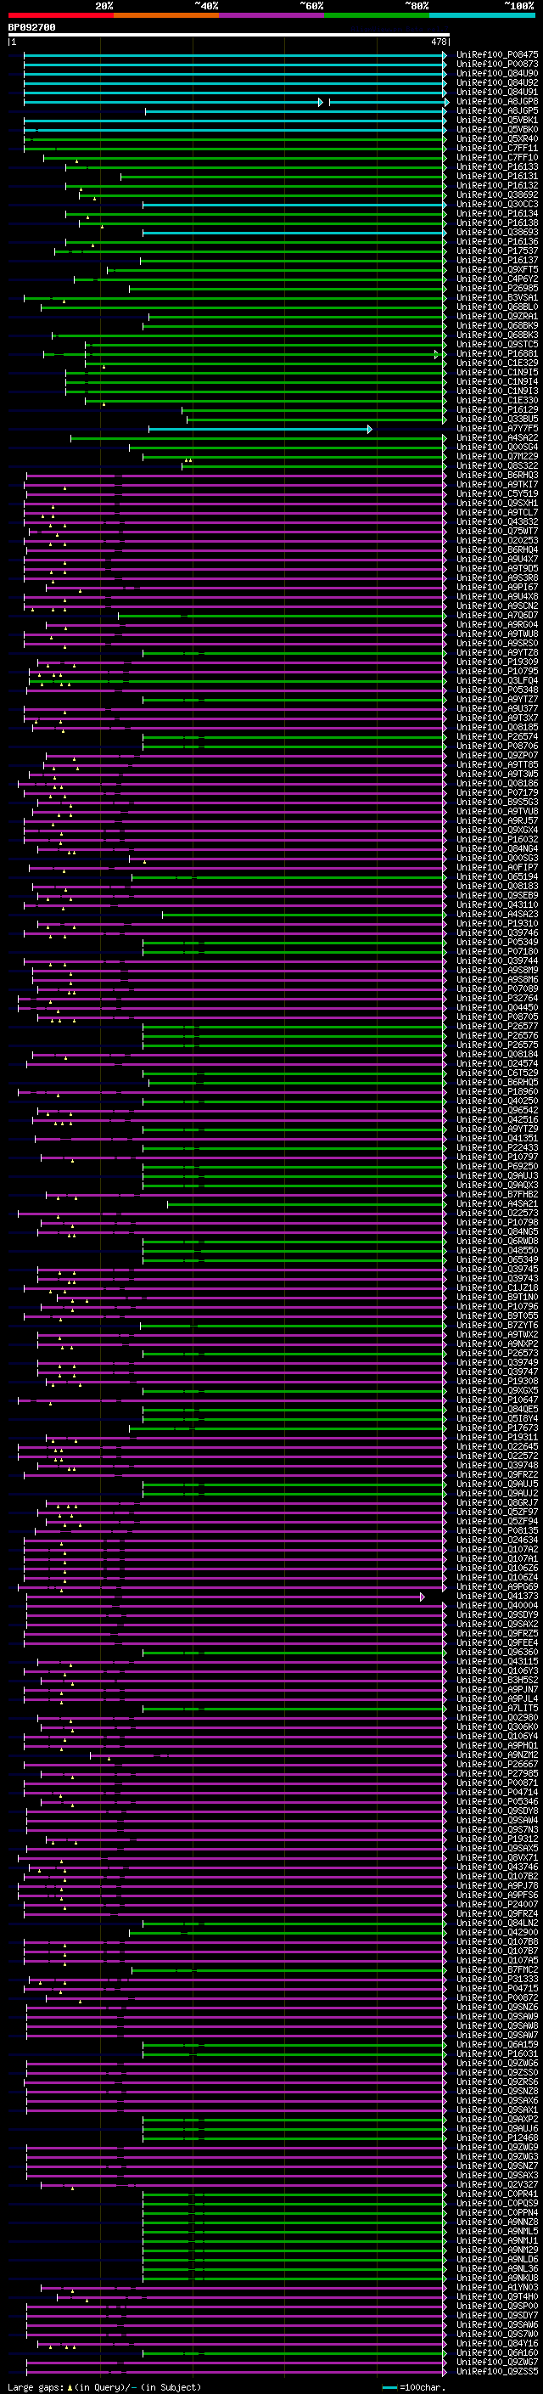Screen dimensions: 543x2394
Task: Click the 478 query end position label
Action: pos(439,42)
